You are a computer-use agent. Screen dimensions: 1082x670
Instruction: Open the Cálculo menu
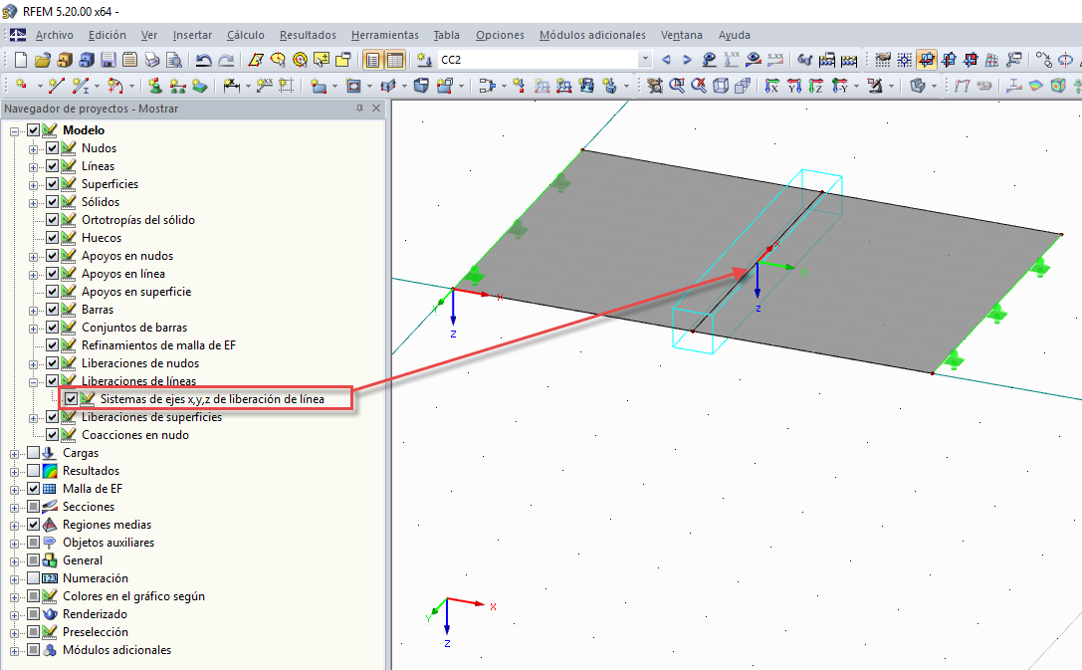pos(246,35)
